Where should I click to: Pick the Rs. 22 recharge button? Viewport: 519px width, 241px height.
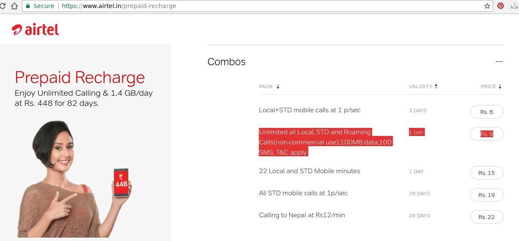[x=486, y=217]
